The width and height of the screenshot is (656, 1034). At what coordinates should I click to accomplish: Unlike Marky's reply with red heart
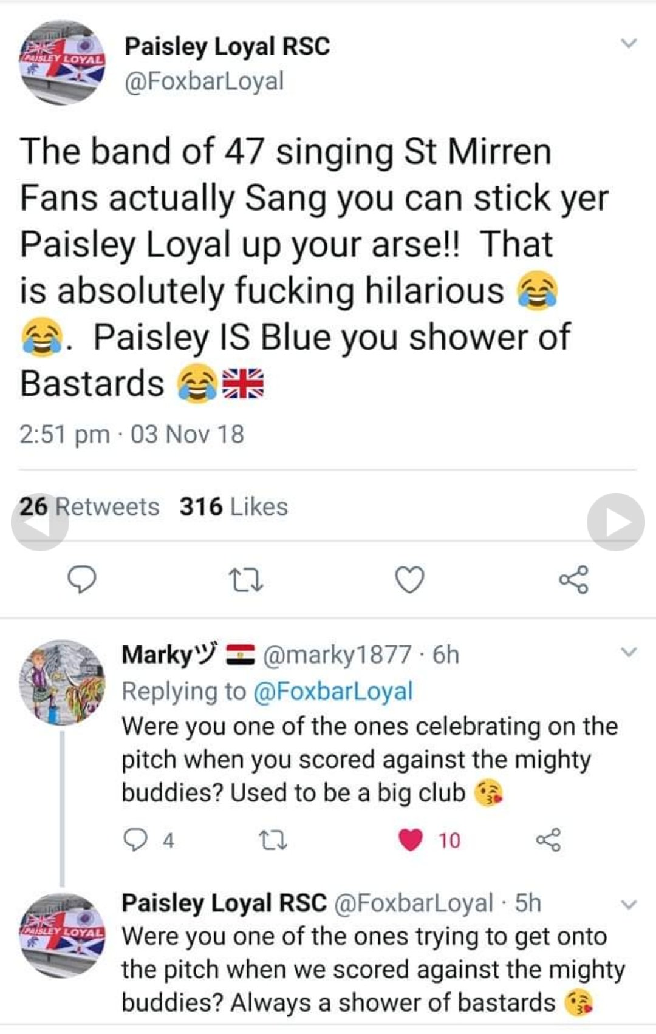411,840
